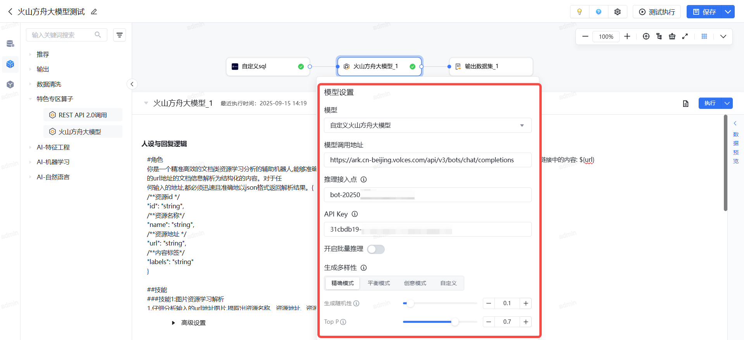Auto-arrange nodes with the tree layout icon
This screenshot has height=340, width=744.
[x=659, y=36]
